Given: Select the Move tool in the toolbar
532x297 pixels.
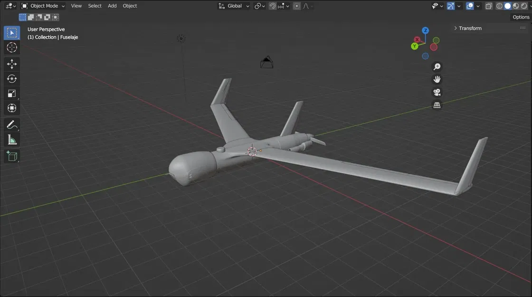Looking at the screenshot, I should (x=11, y=64).
